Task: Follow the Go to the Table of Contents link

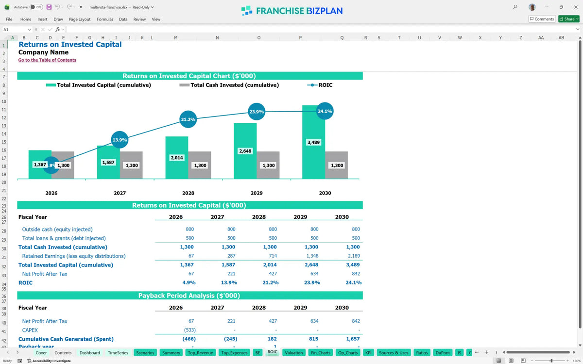Action: click(x=47, y=60)
